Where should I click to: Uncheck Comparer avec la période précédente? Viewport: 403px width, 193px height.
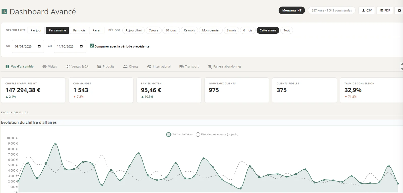coord(92,46)
